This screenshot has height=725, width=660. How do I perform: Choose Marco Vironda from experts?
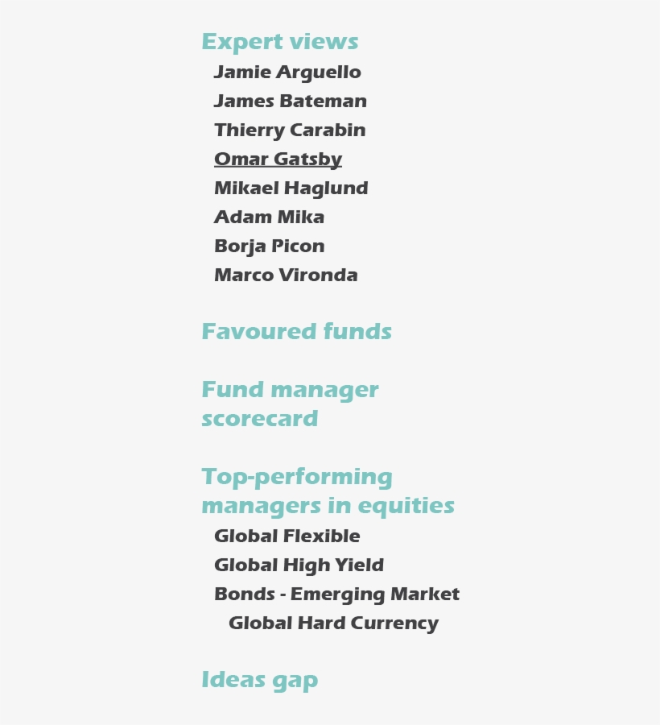(286, 275)
